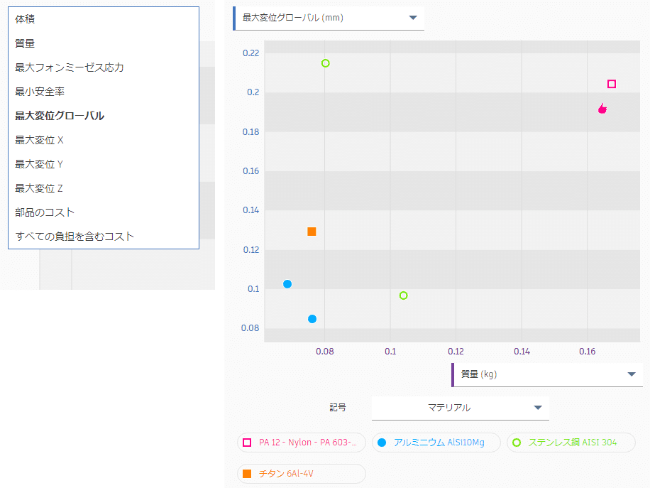Screen dimensions: 650x488
Task: Click the blue aluminum point near 0.1 displacement
Action: 287,284
